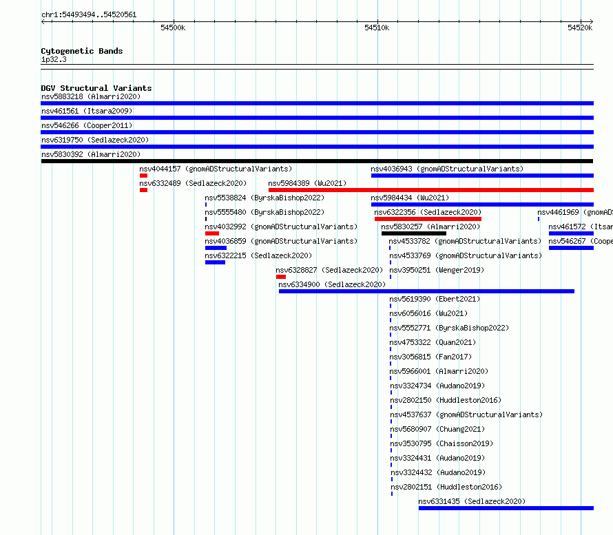Click the black nsv5830257 (Almarri2020) bar
The image size is (613, 535).
click(x=414, y=233)
